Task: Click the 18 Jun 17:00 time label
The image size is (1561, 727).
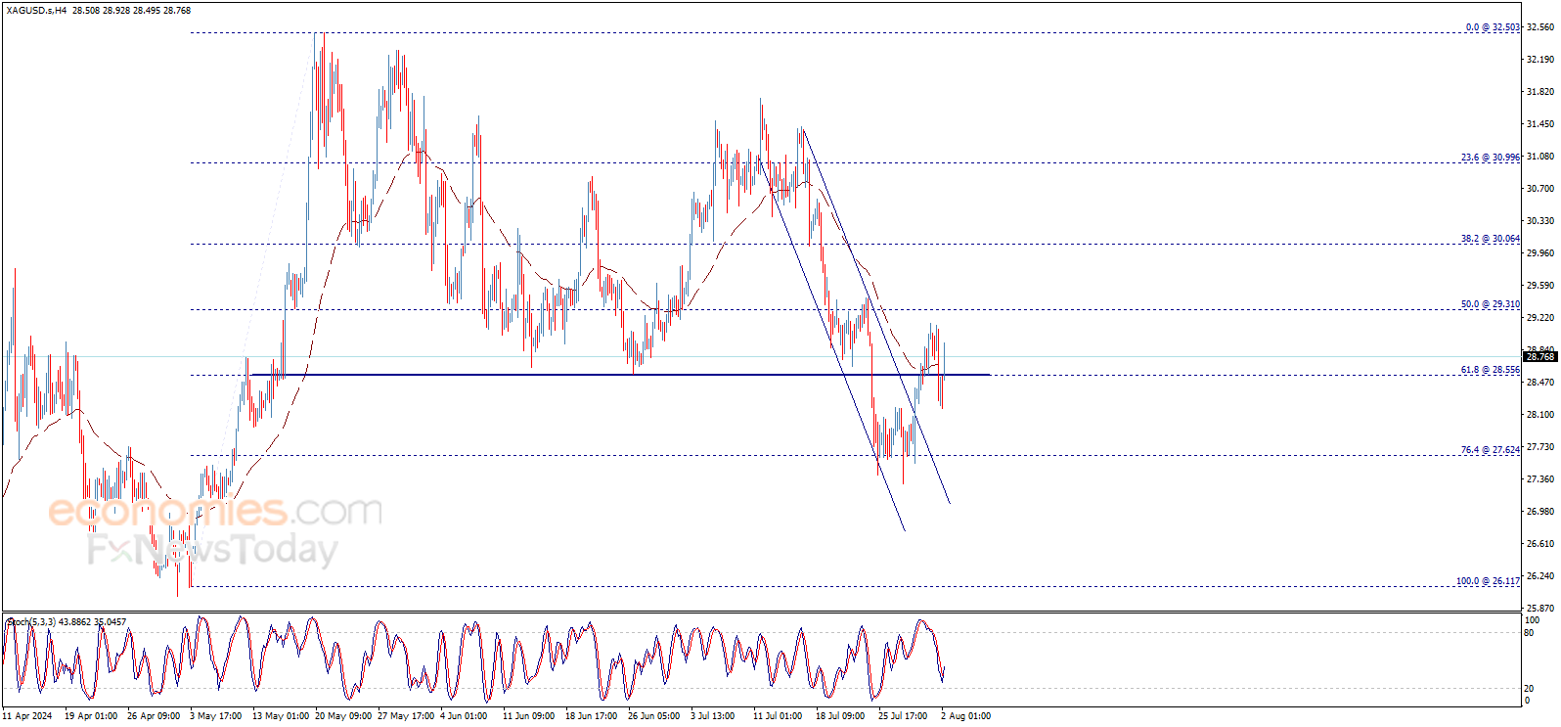Action: 591,716
